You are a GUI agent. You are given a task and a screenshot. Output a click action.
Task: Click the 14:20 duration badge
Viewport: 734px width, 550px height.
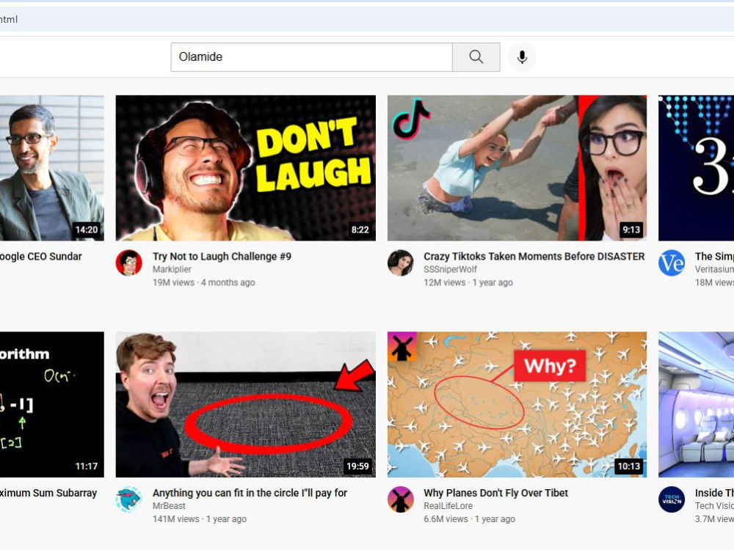pyautogui.click(x=87, y=230)
